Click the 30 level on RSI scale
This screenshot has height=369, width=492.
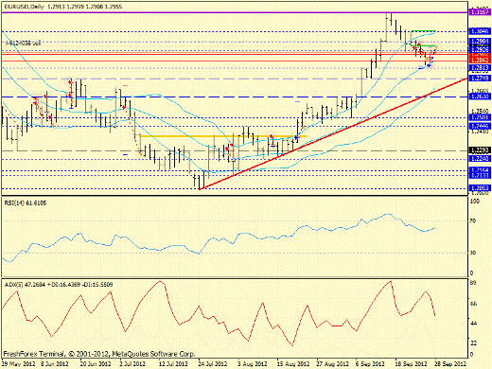point(473,253)
